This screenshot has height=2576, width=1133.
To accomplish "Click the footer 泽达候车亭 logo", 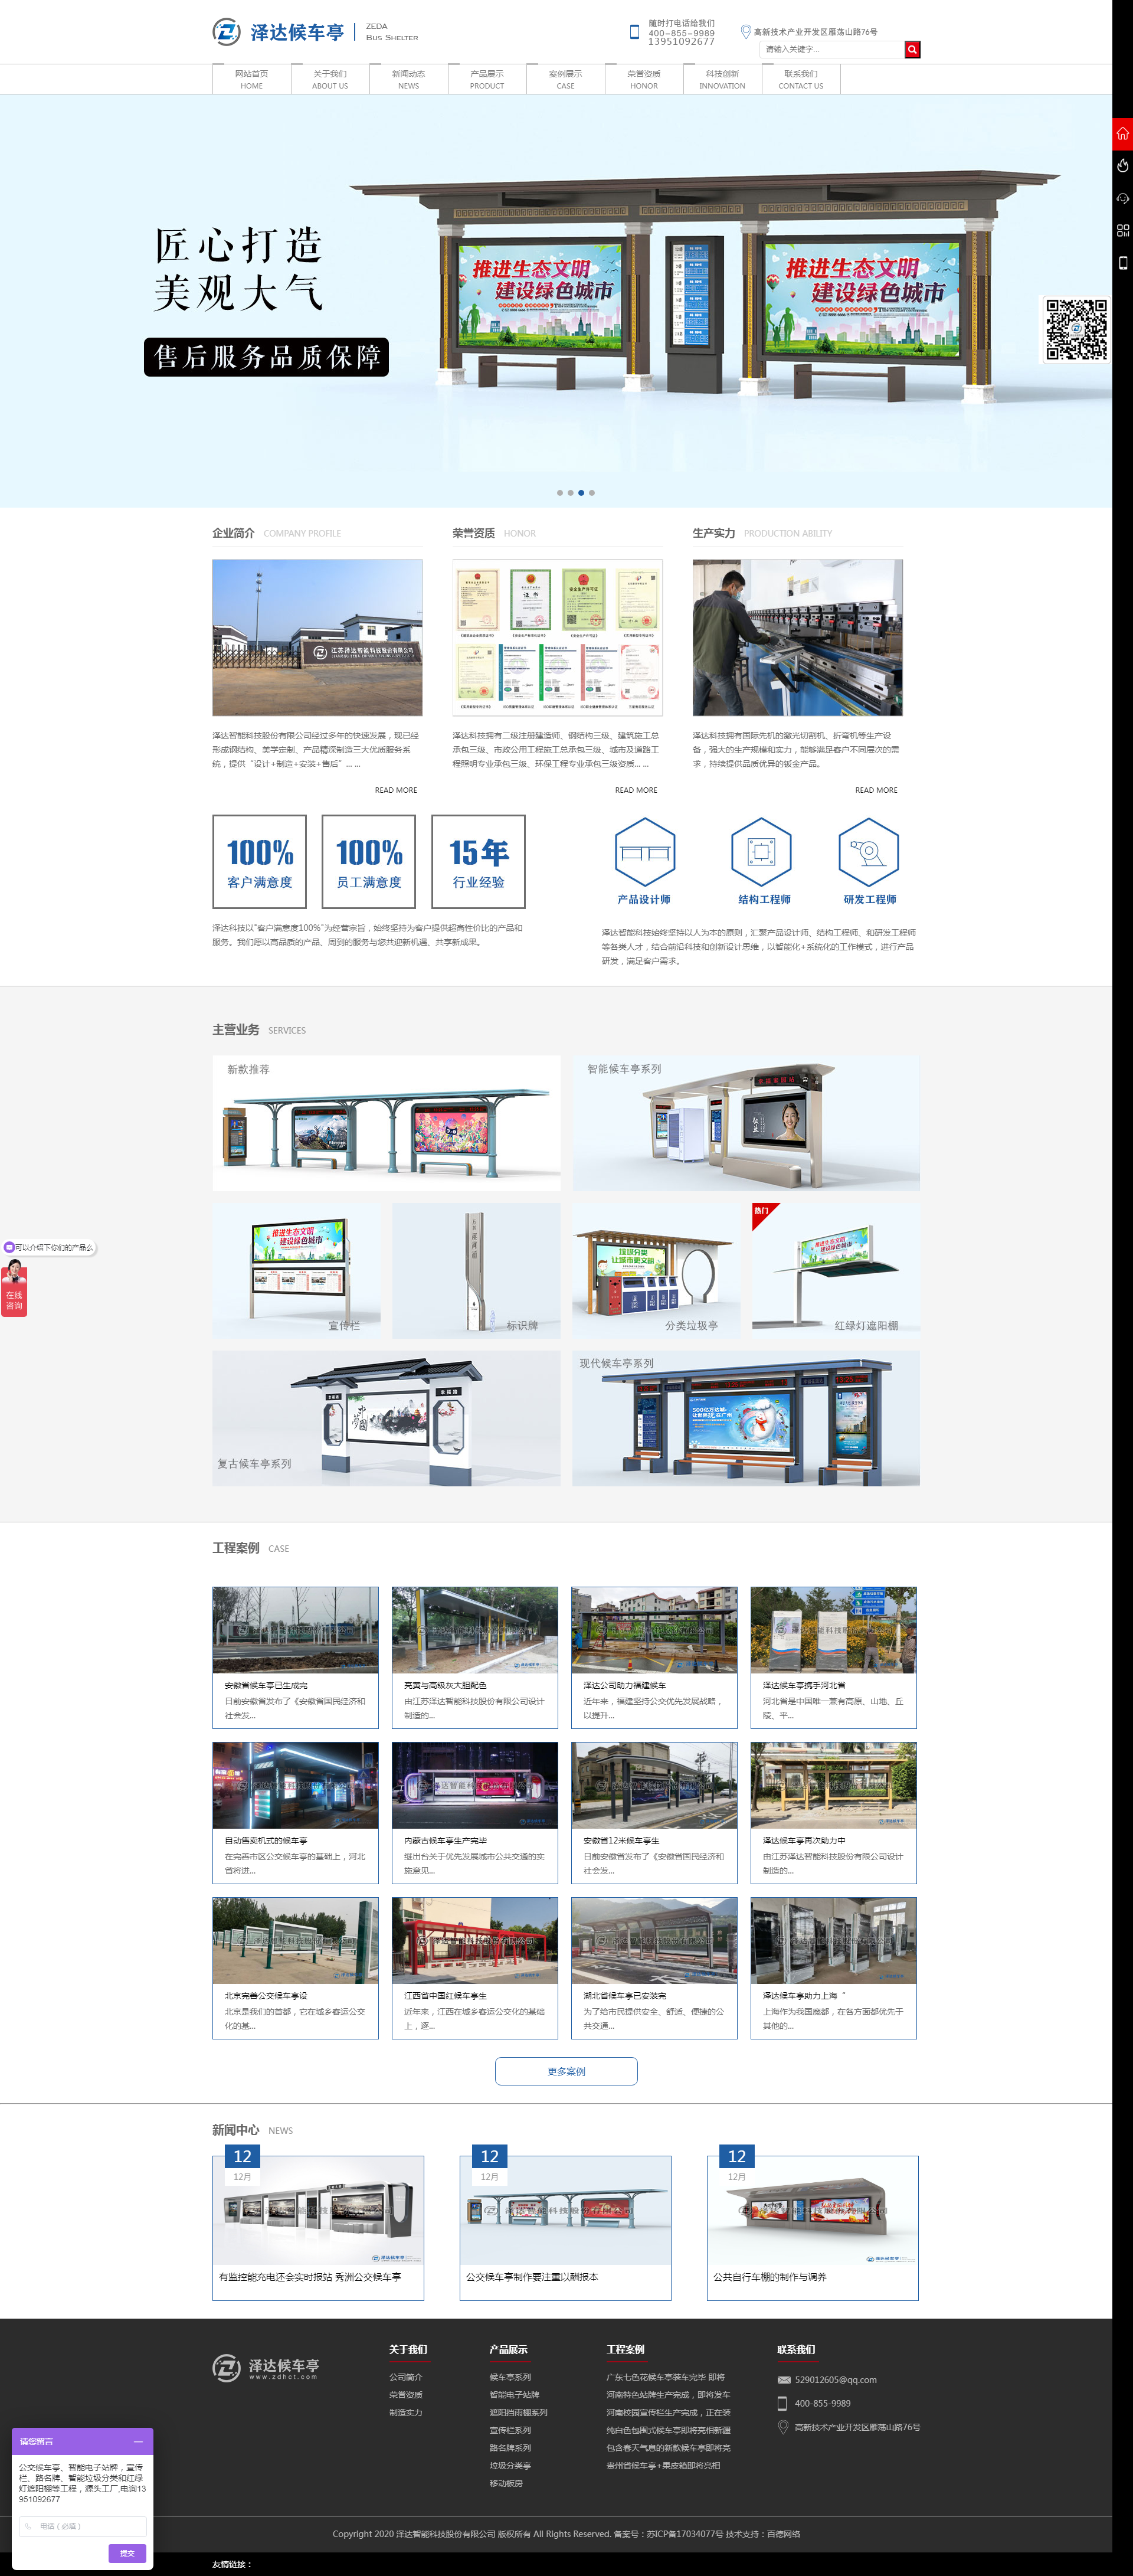I will pyautogui.click(x=266, y=2367).
